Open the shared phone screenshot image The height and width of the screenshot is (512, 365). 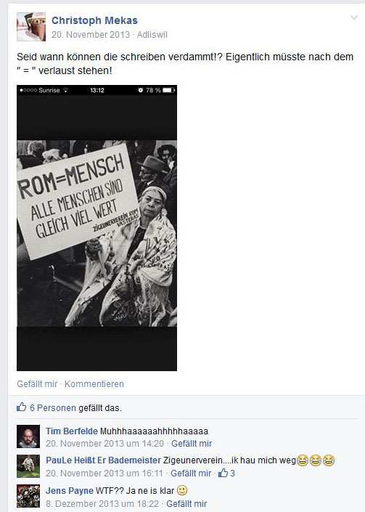click(x=97, y=228)
